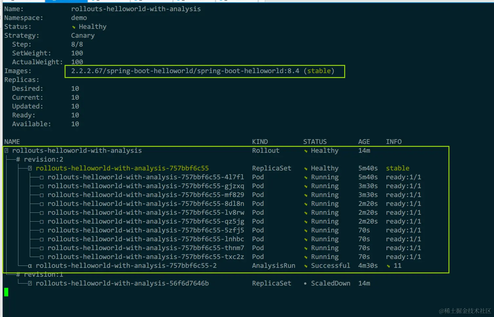
Task: Click the 'stable' info of the 757bbf6c55 ReplicaSet
Action: point(398,168)
